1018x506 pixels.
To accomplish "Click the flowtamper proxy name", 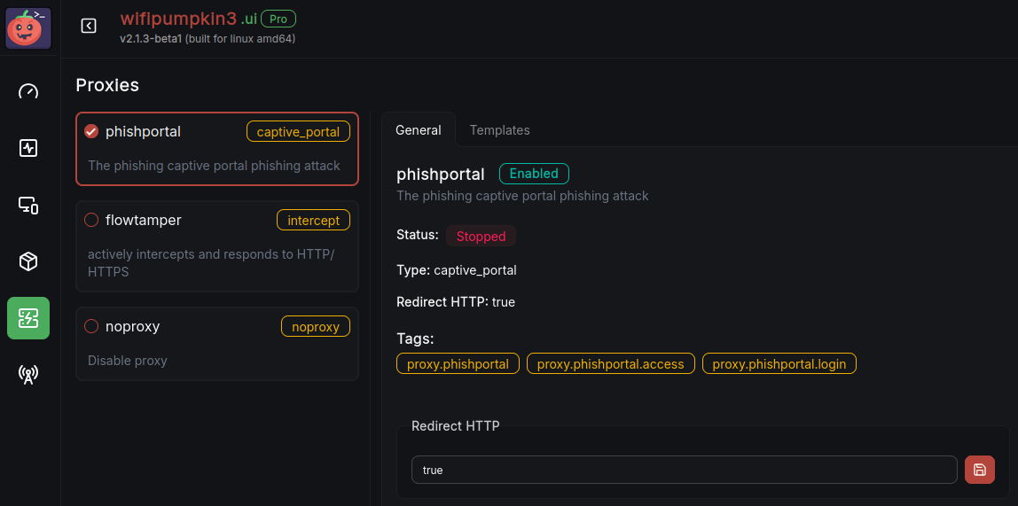I will (144, 221).
